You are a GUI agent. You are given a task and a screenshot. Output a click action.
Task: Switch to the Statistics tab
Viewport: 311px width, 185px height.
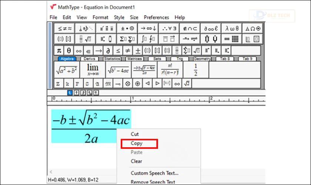112,59
